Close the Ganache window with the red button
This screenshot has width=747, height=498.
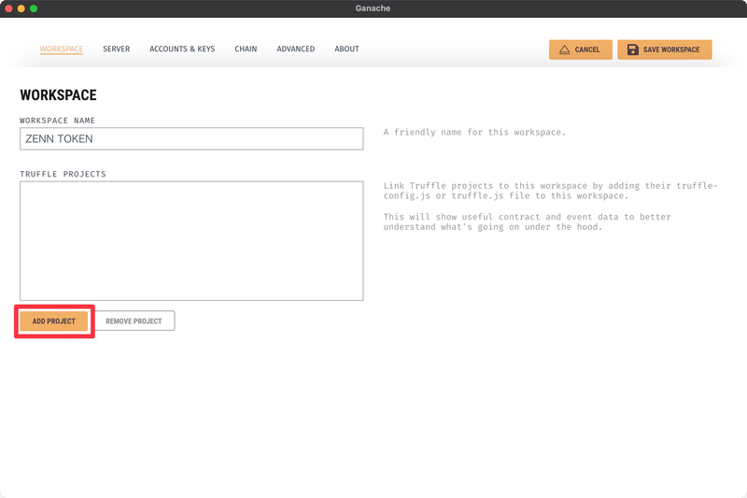[8, 8]
